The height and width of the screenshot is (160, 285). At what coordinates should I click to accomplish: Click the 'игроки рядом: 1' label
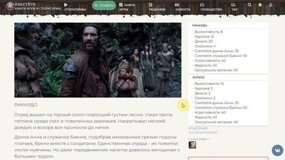(x=199, y=139)
